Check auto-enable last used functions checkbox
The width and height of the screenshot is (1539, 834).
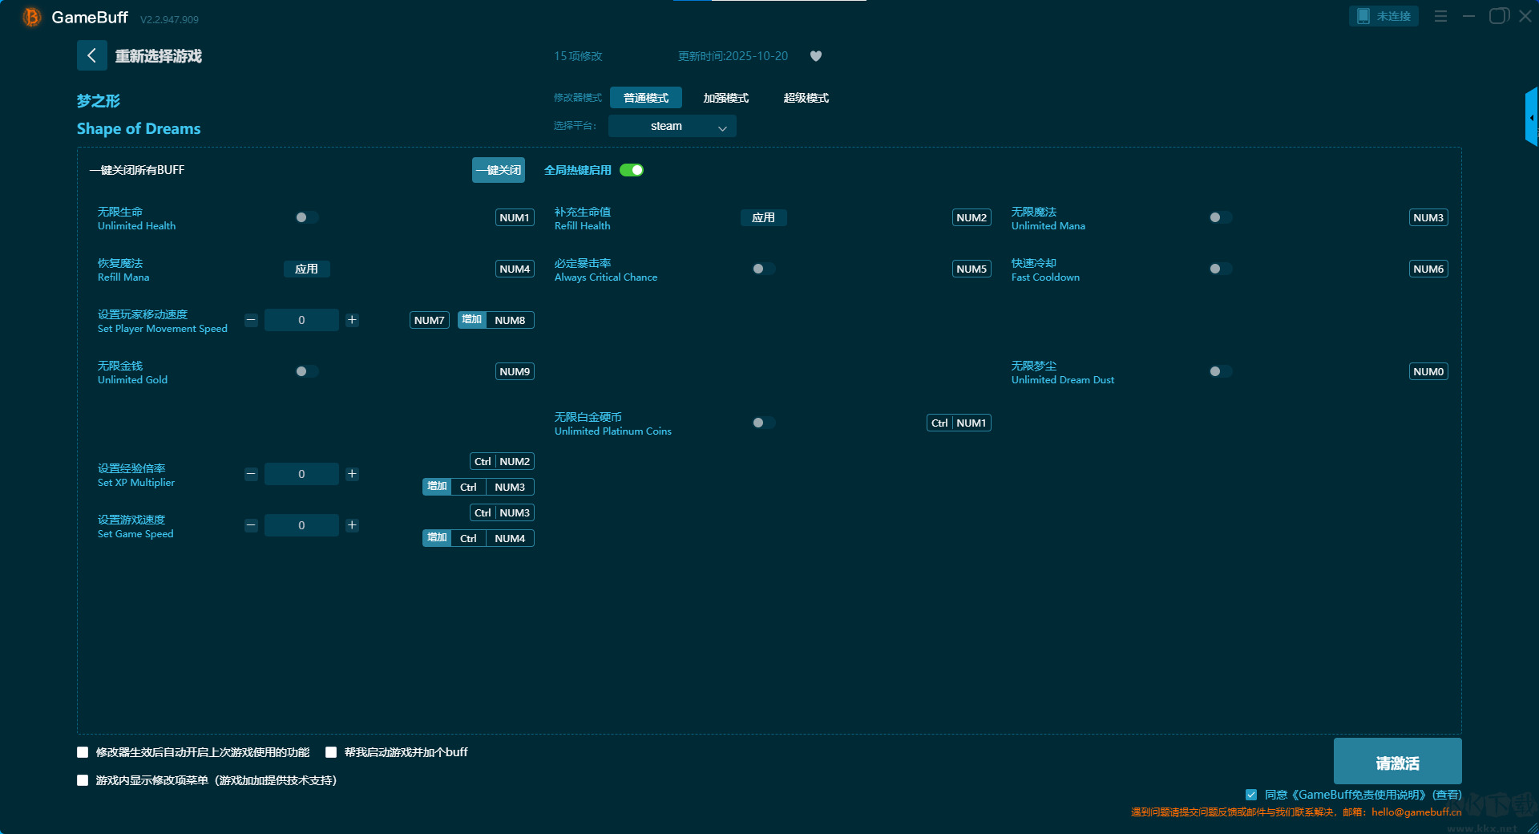click(83, 752)
